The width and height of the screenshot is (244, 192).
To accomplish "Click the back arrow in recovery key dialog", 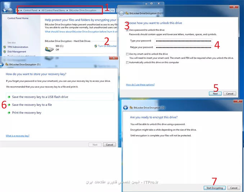I will pos(1,64).
